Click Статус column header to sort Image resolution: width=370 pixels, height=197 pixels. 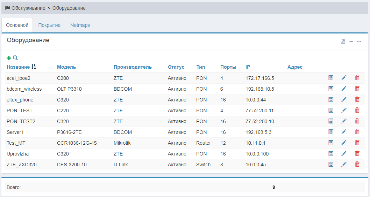176,67
